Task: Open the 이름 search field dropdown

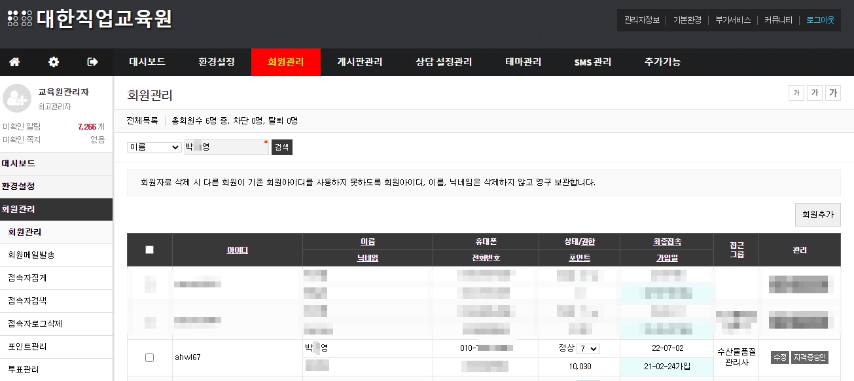Action: pyautogui.click(x=154, y=147)
